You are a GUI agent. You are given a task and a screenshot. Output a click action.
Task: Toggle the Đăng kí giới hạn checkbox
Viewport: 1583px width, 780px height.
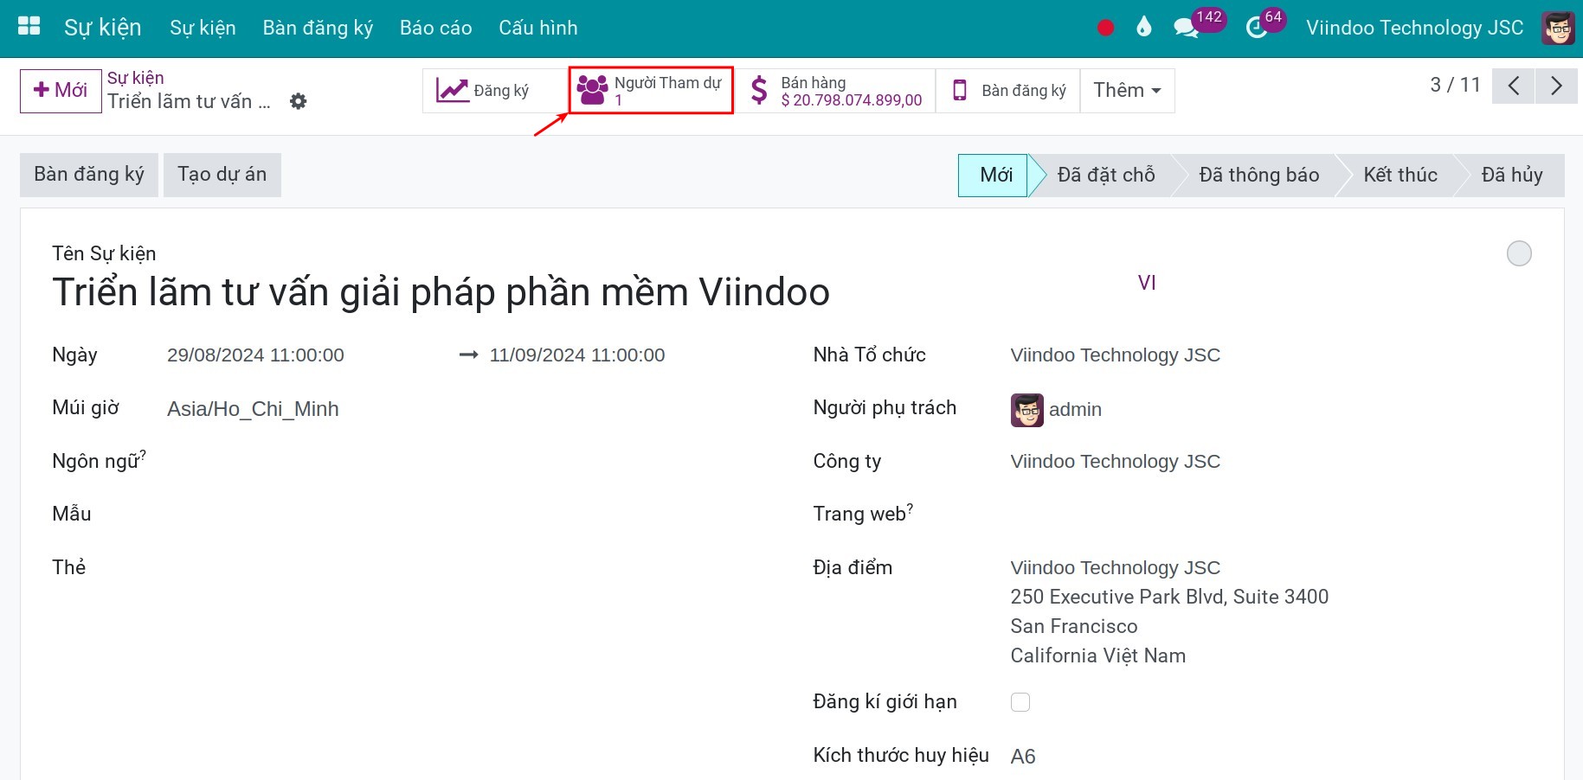(1020, 702)
